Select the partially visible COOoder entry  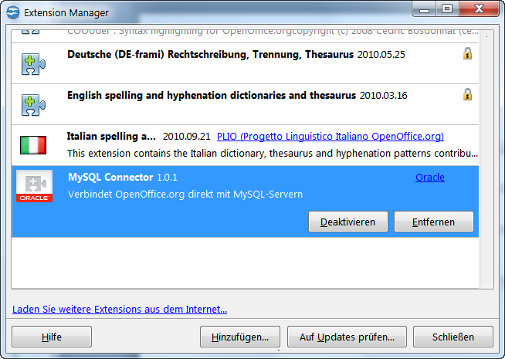tap(245, 36)
